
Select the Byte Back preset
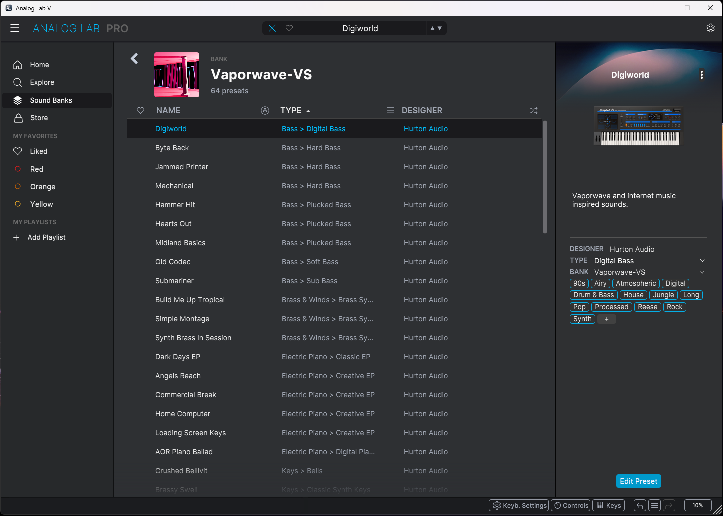click(334, 148)
